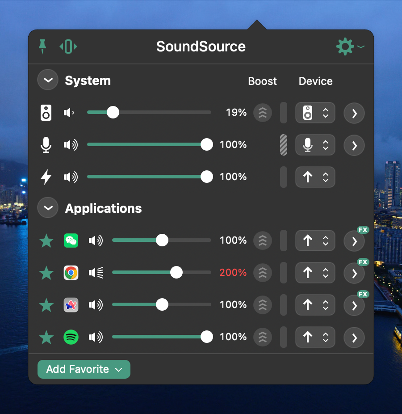
Task: Choose the output device dropdown with speaker
Action: 315,113
